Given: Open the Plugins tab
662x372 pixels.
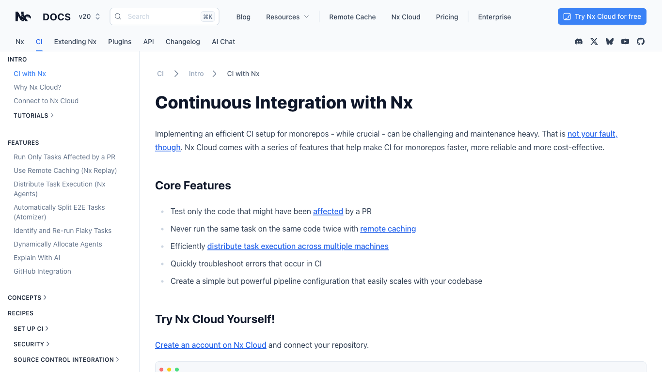Looking at the screenshot, I should pos(120,42).
